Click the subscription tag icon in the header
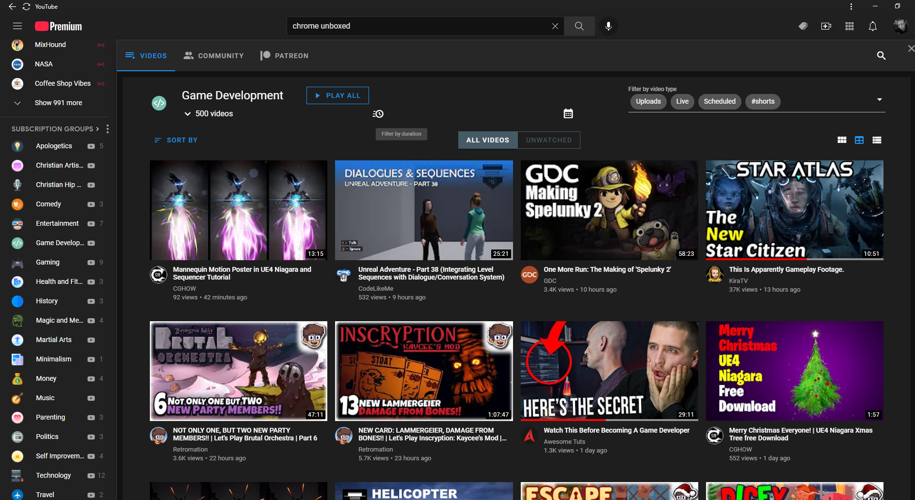 (803, 26)
